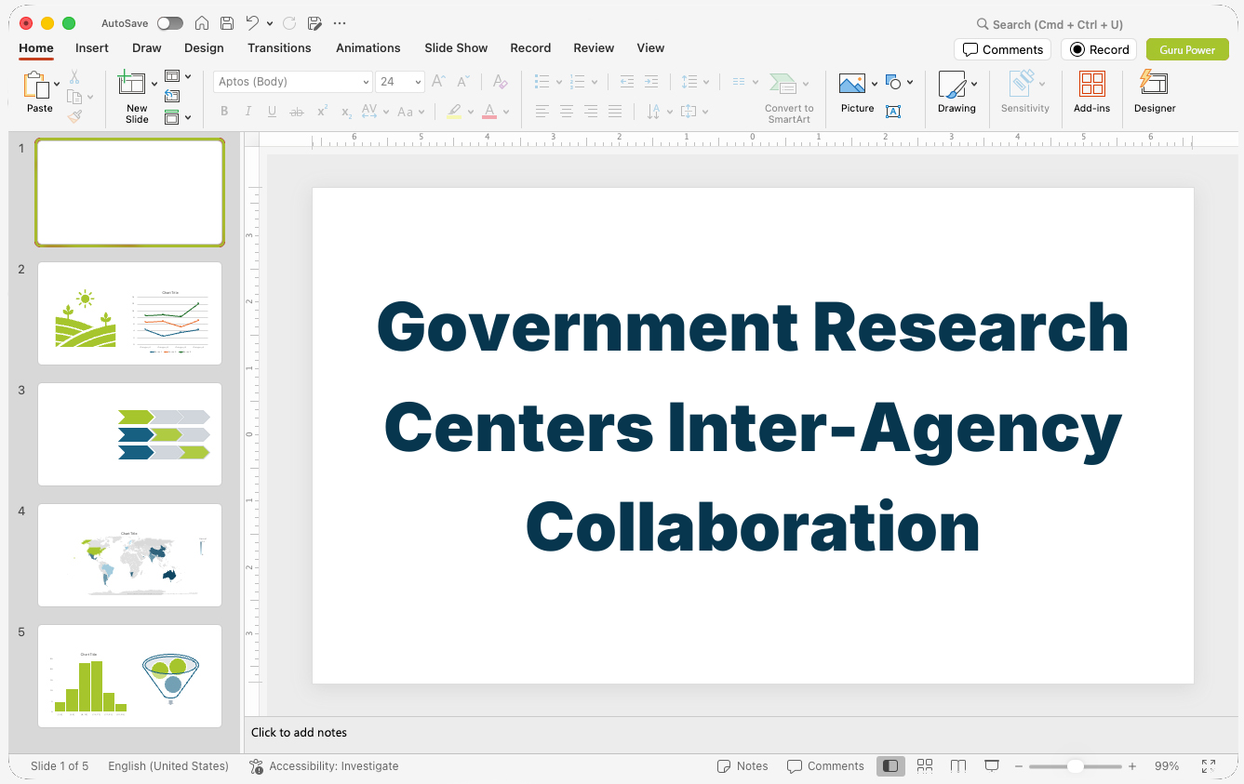Screen dimensions: 1244x784
Task: Click the Align Left icon
Action: (542, 112)
